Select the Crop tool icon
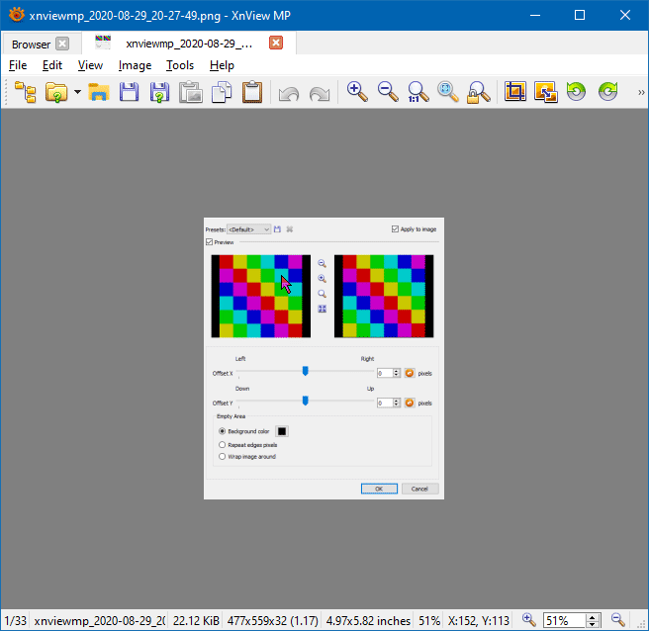The height and width of the screenshot is (631, 649). [514, 91]
